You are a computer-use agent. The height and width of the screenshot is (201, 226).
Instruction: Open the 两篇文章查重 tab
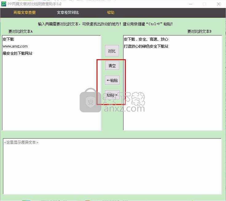click(x=25, y=13)
